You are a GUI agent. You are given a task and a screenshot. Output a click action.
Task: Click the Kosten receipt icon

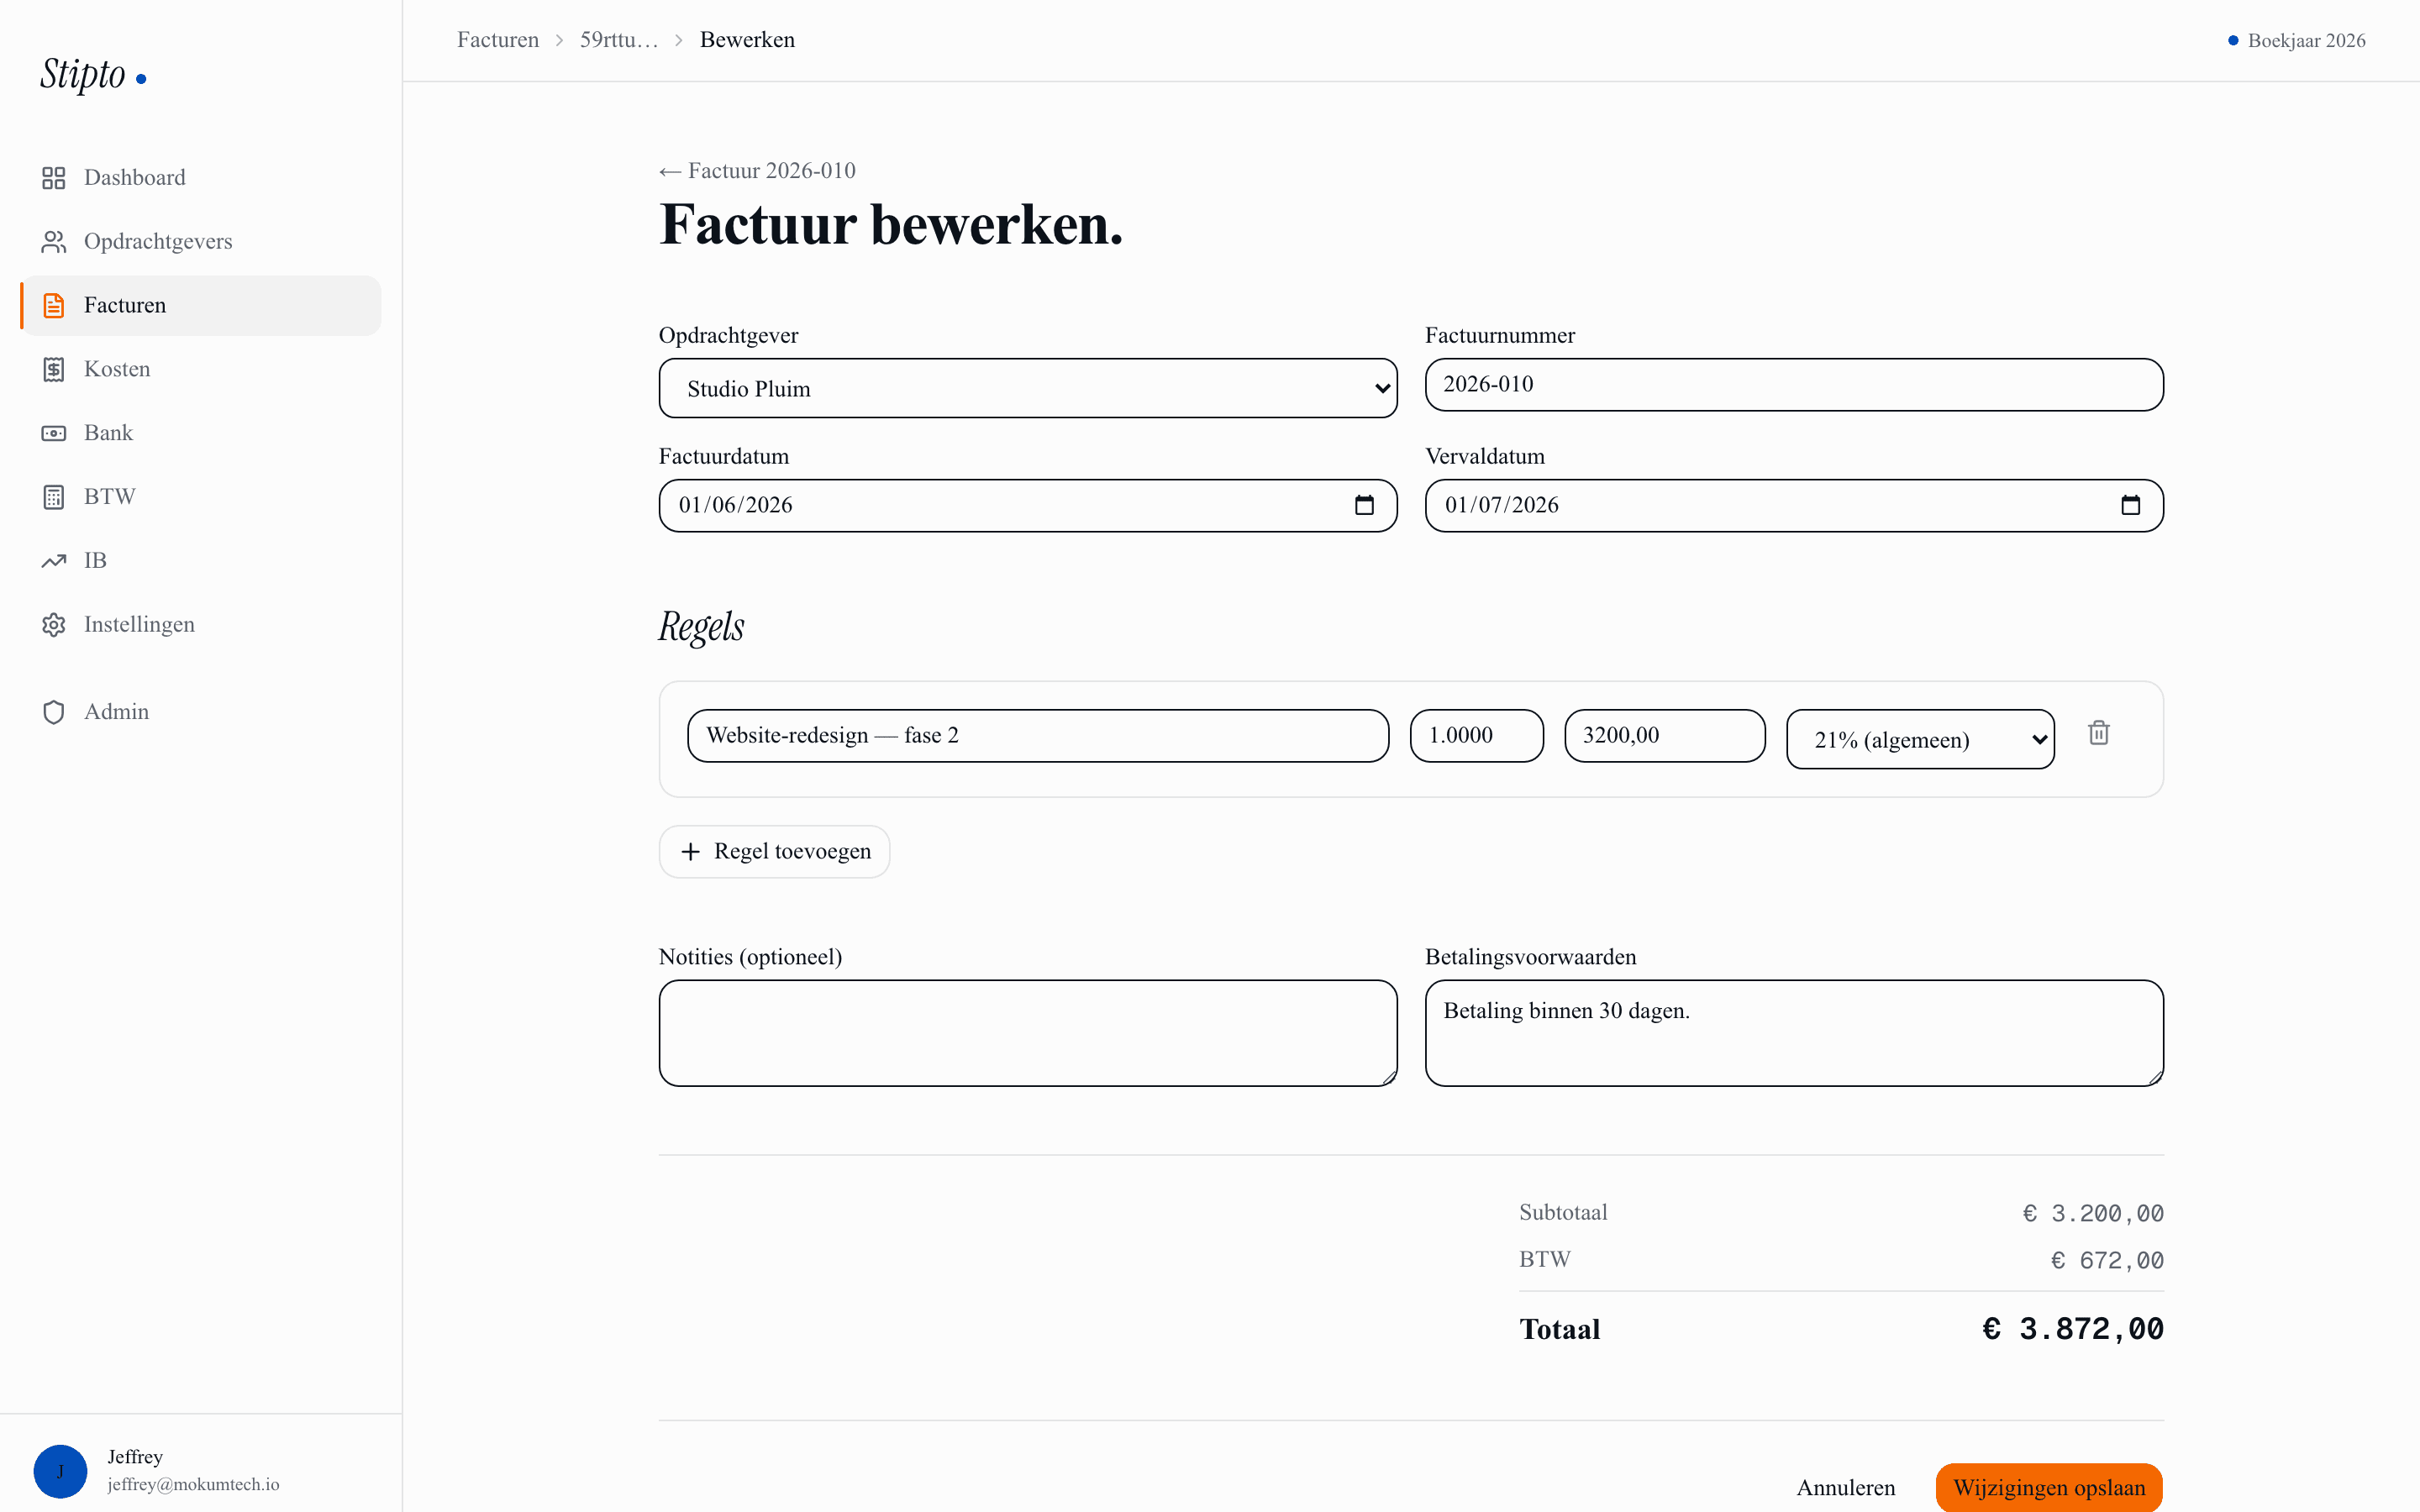tap(54, 370)
